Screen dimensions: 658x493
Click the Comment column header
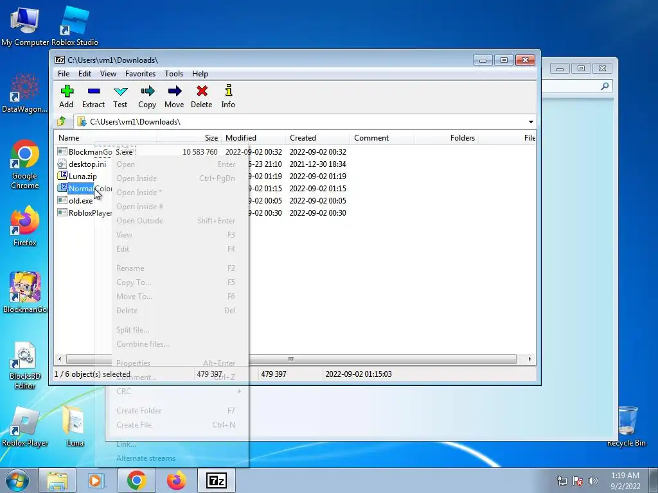pos(382,138)
